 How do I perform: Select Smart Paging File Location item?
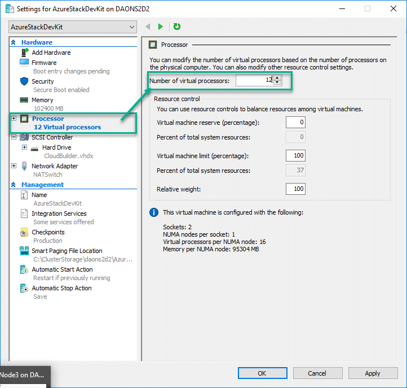67,251
